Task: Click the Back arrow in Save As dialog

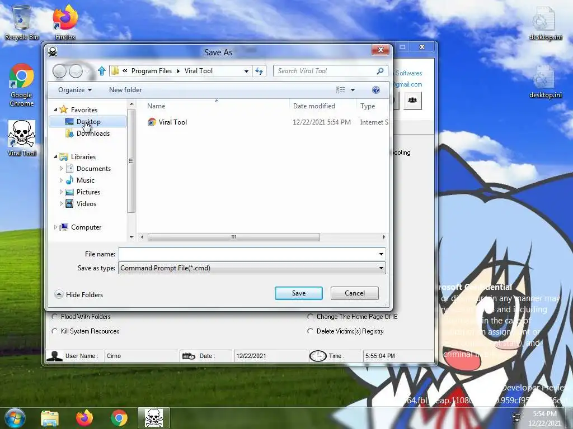Action: coord(59,71)
